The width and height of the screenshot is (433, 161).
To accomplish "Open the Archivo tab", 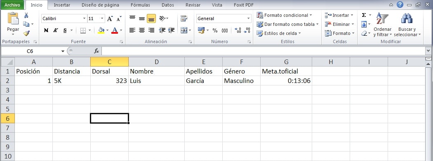I will pyautogui.click(x=12, y=5).
